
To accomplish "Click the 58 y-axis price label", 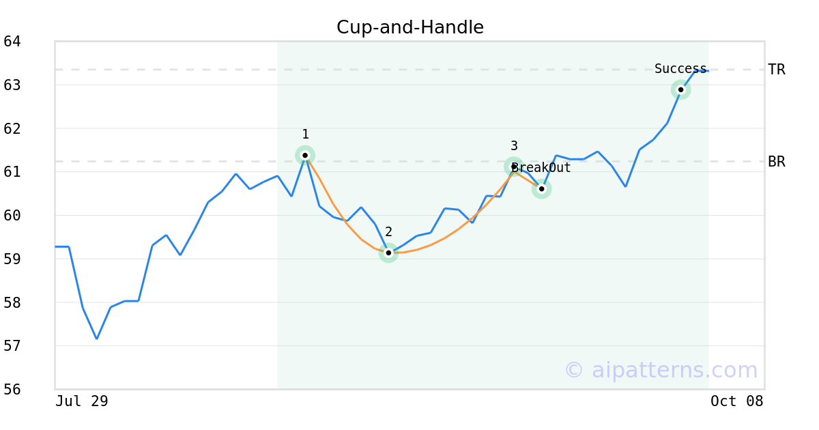I will click(12, 302).
